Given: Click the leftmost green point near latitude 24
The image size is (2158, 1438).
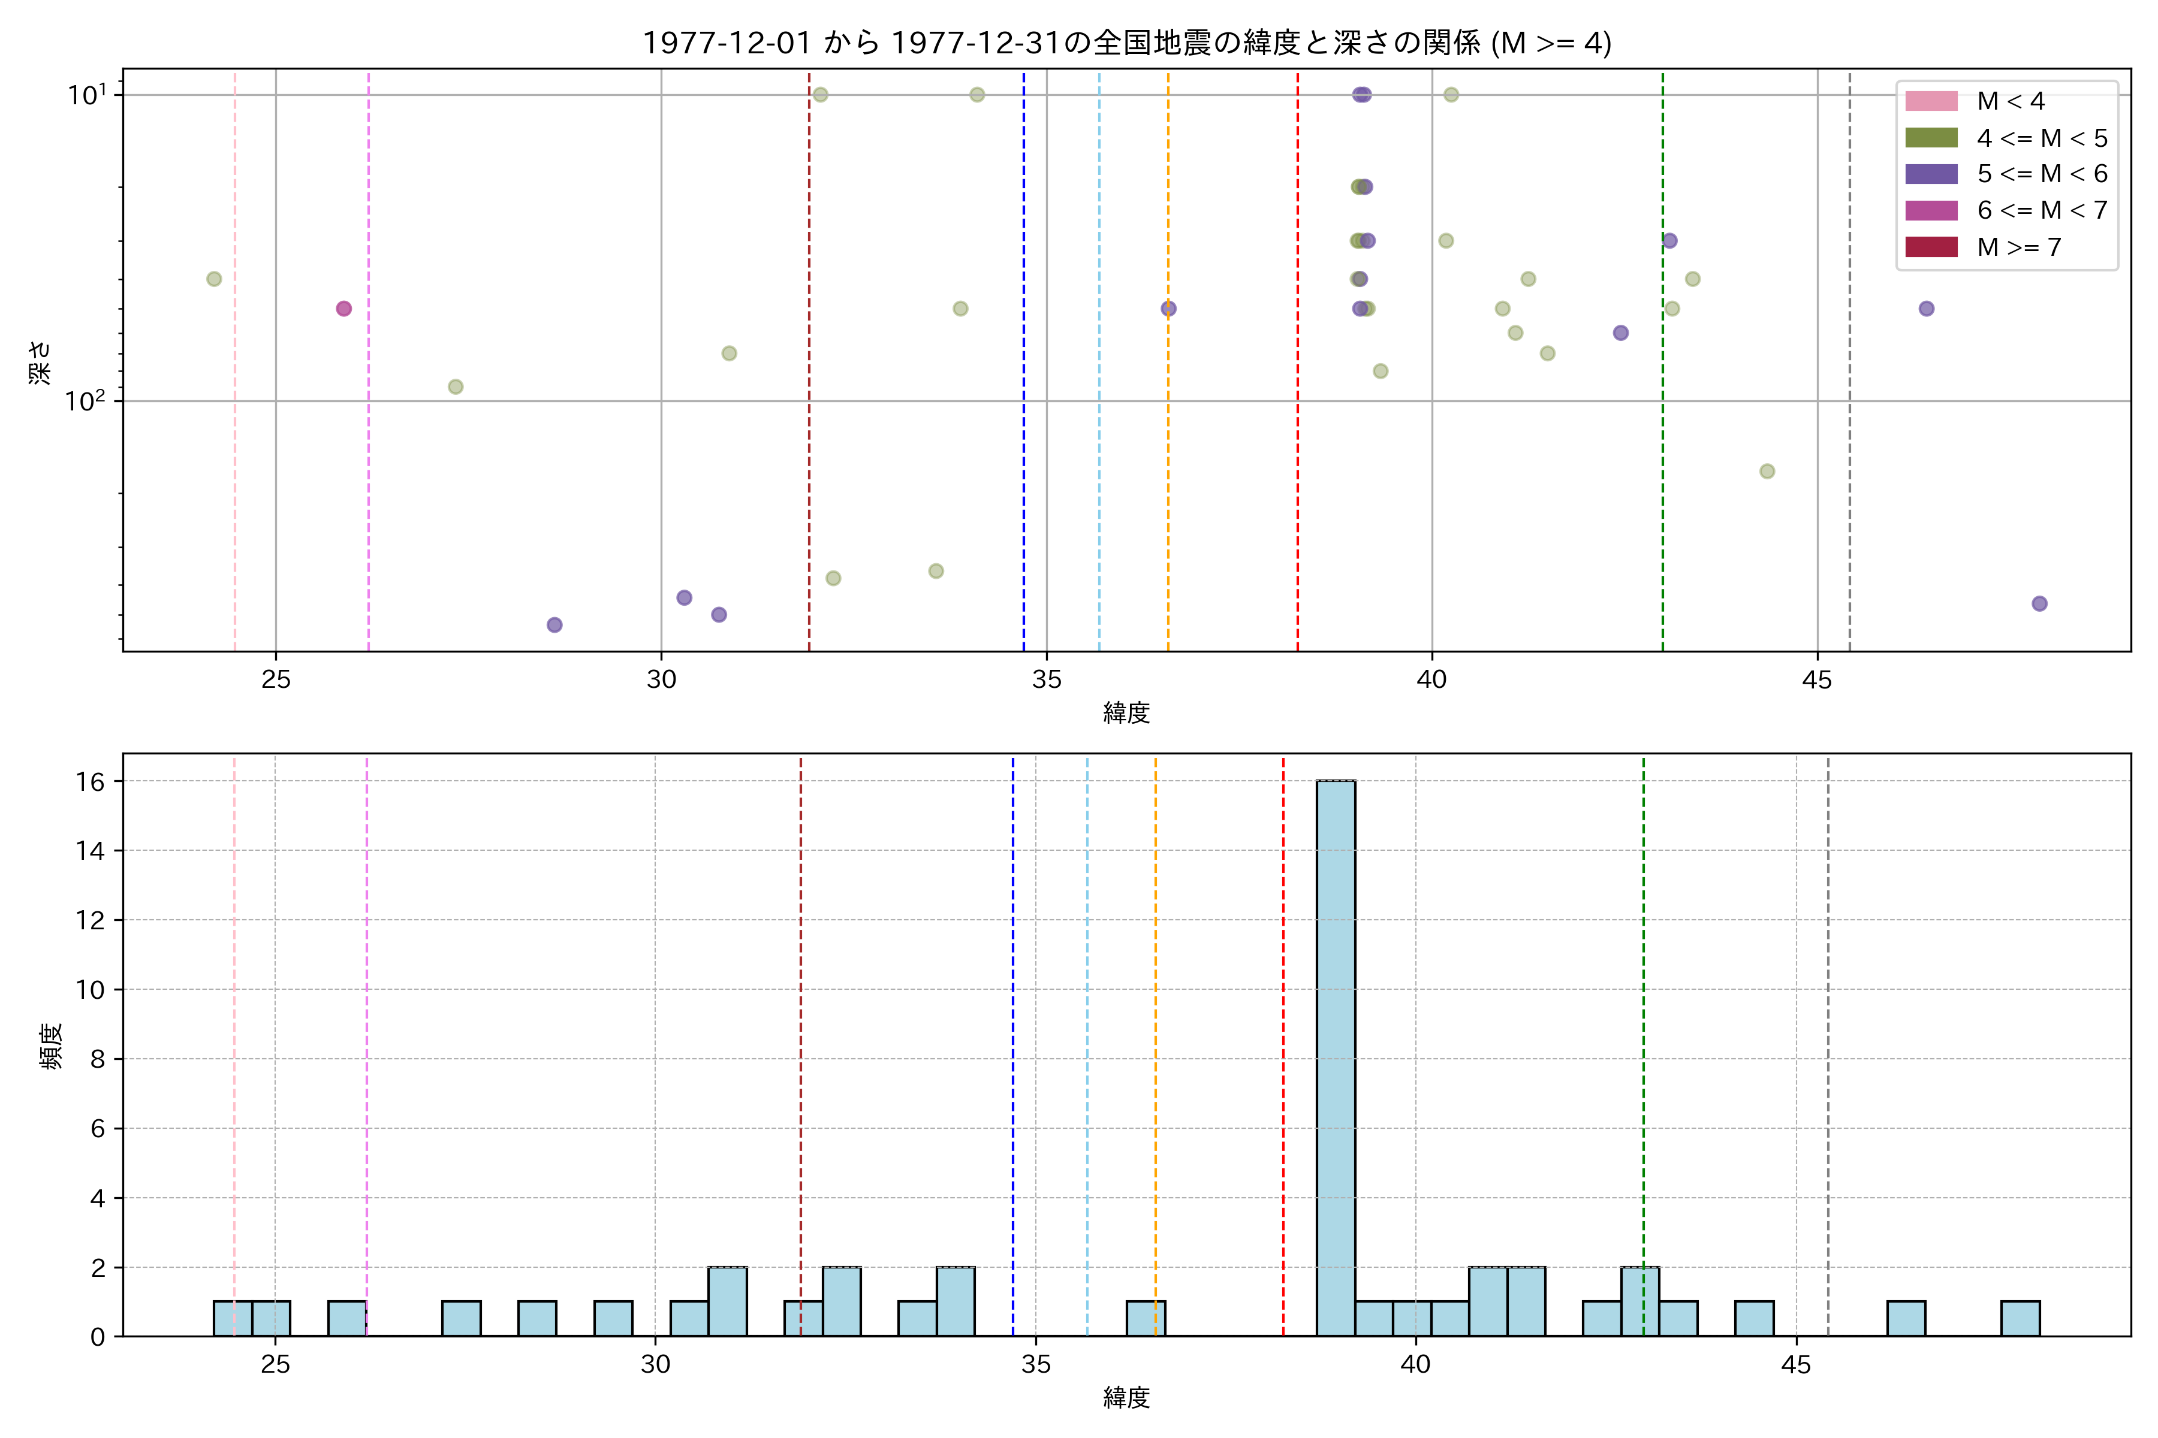Looking at the screenshot, I should click(x=214, y=279).
